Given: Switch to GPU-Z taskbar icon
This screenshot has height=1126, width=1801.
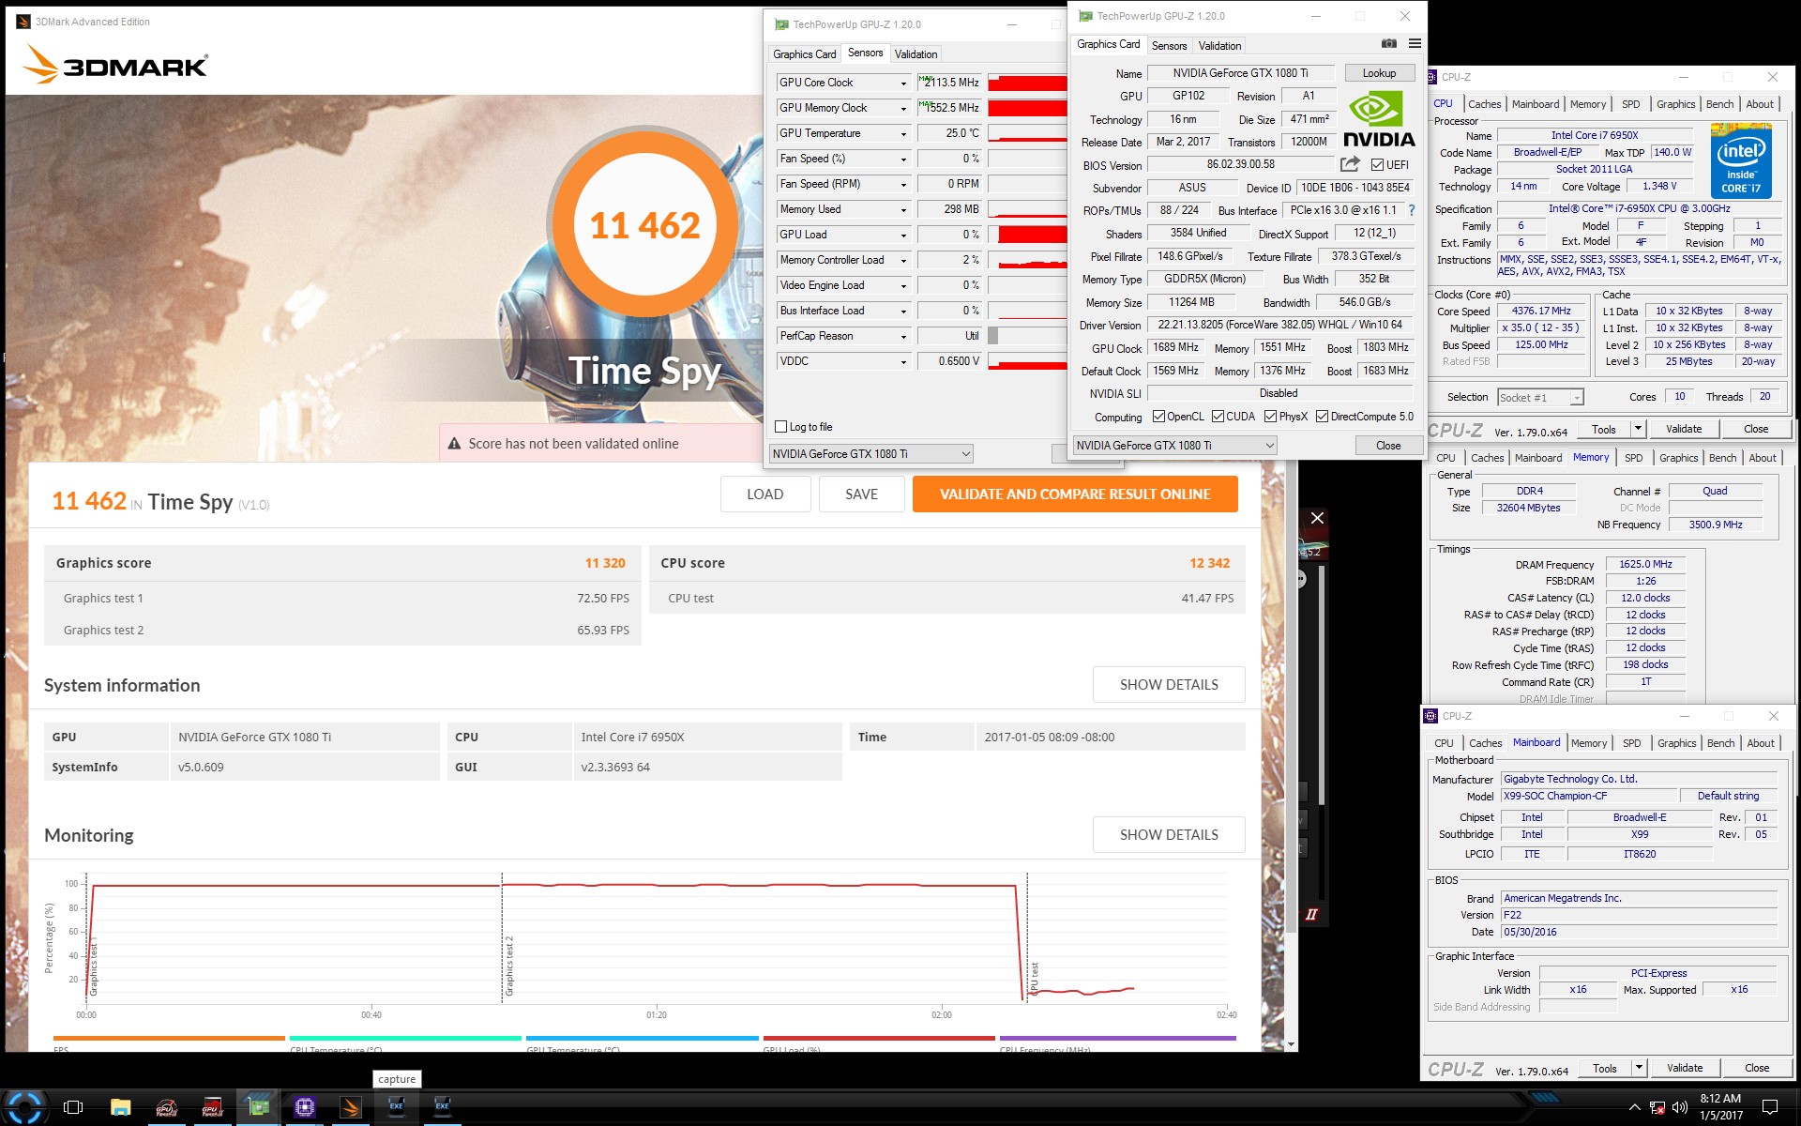Looking at the screenshot, I should pyautogui.click(x=258, y=1107).
